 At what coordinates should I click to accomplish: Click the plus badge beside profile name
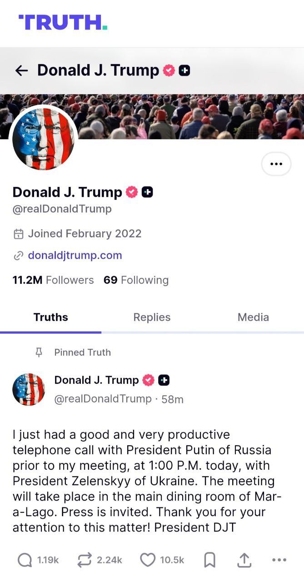click(x=147, y=192)
